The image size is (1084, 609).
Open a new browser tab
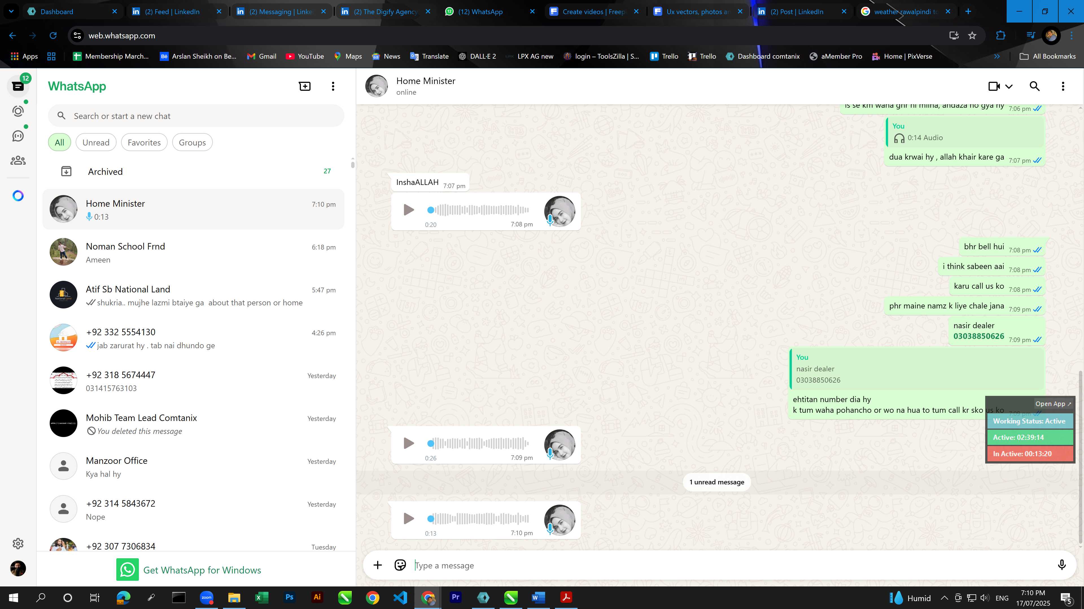point(968,11)
